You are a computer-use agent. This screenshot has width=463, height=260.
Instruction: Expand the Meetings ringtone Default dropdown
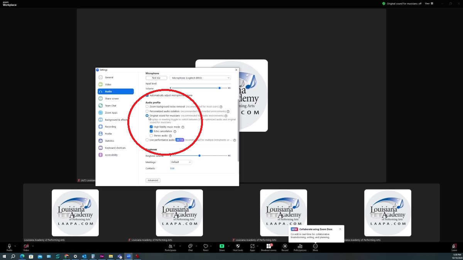pyautogui.click(x=181, y=162)
